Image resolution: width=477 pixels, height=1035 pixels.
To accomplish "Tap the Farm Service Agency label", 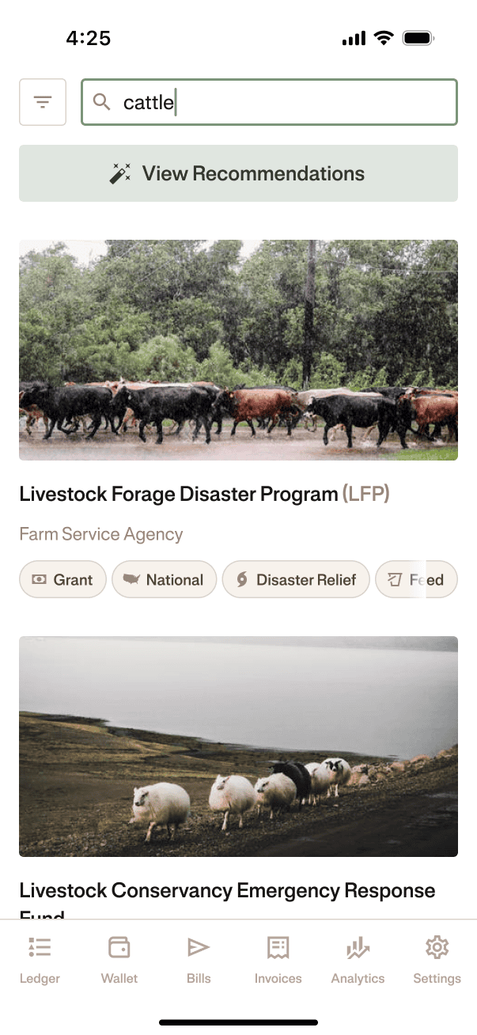I will [x=101, y=534].
